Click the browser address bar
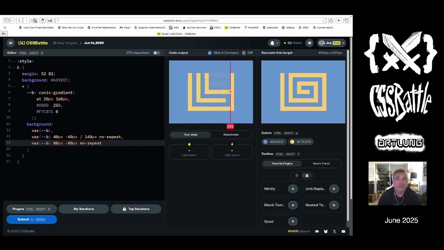This screenshot has height=250, width=444. pyautogui.click(x=190, y=20)
